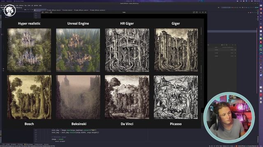
Task: Open the run configuration dropdown in toolbar
Action: [226, 7]
